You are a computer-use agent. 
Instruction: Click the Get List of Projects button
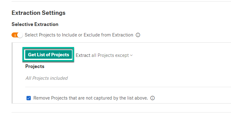pos(49,55)
